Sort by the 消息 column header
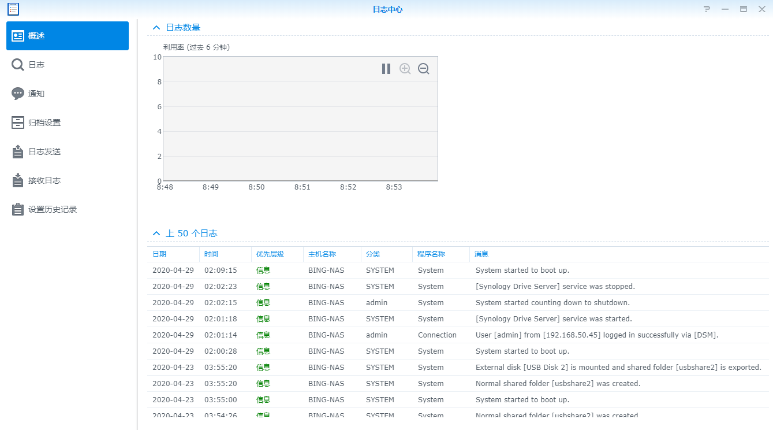Image resolution: width=773 pixels, height=430 pixels. [x=619, y=254]
